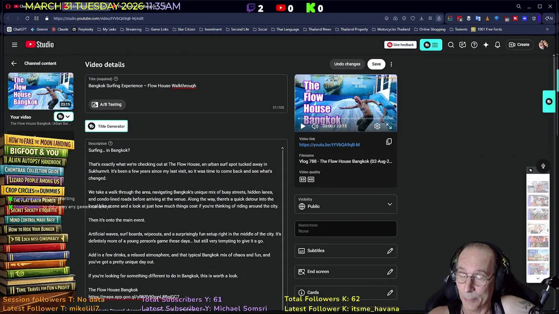Open the ChatGPT bookmark
The height and width of the screenshot is (314, 559).
(x=17, y=29)
